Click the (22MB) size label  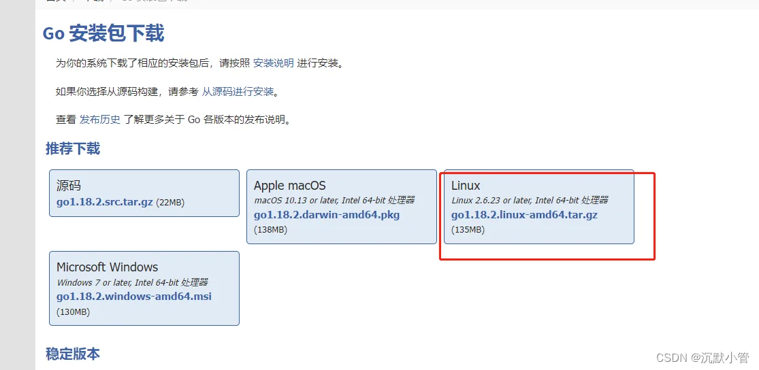click(x=170, y=203)
